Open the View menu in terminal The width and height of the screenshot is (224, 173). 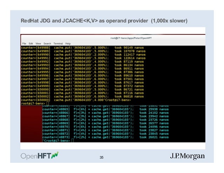pyautogui.click(x=38, y=44)
